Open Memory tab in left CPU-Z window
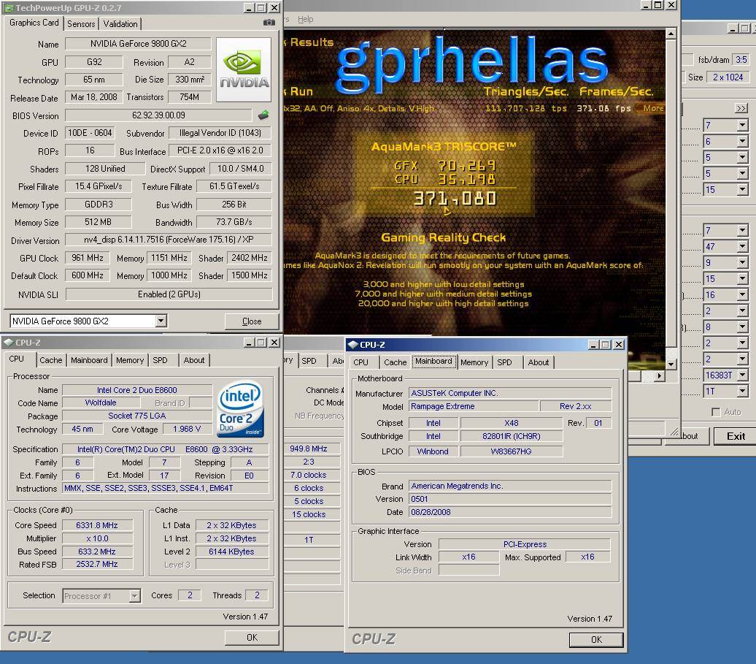The height and width of the screenshot is (664, 756). tap(130, 360)
